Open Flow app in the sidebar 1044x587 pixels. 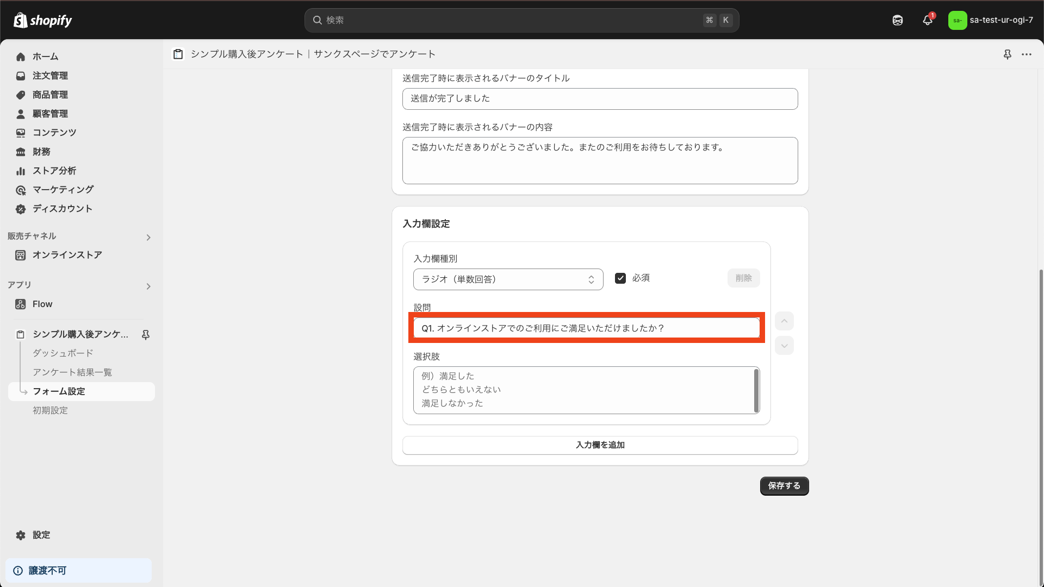coord(42,304)
